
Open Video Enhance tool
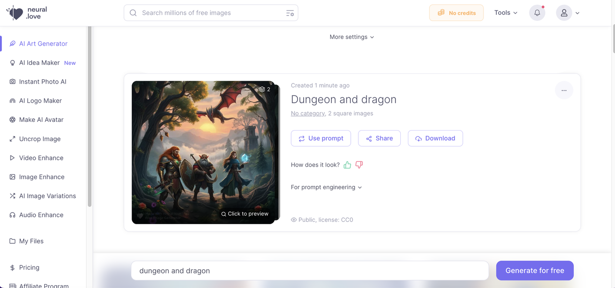pyautogui.click(x=41, y=158)
